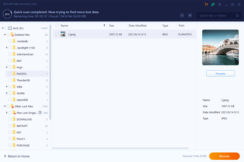The width and height of the screenshot is (244, 162).
Task: Pause the scan with the pause button
Action: click(182, 15)
